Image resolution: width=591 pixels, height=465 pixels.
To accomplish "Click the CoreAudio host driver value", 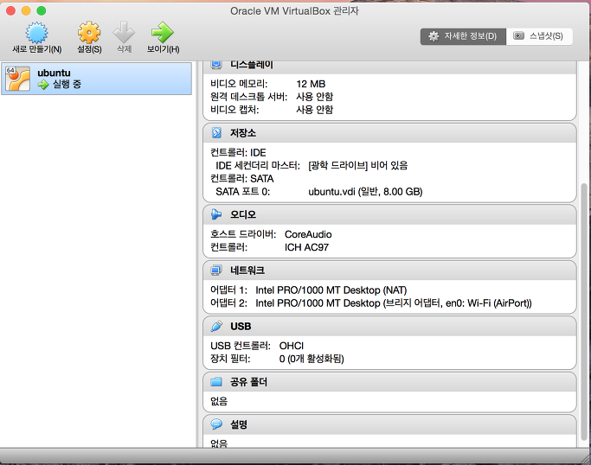I will (x=308, y=234).
